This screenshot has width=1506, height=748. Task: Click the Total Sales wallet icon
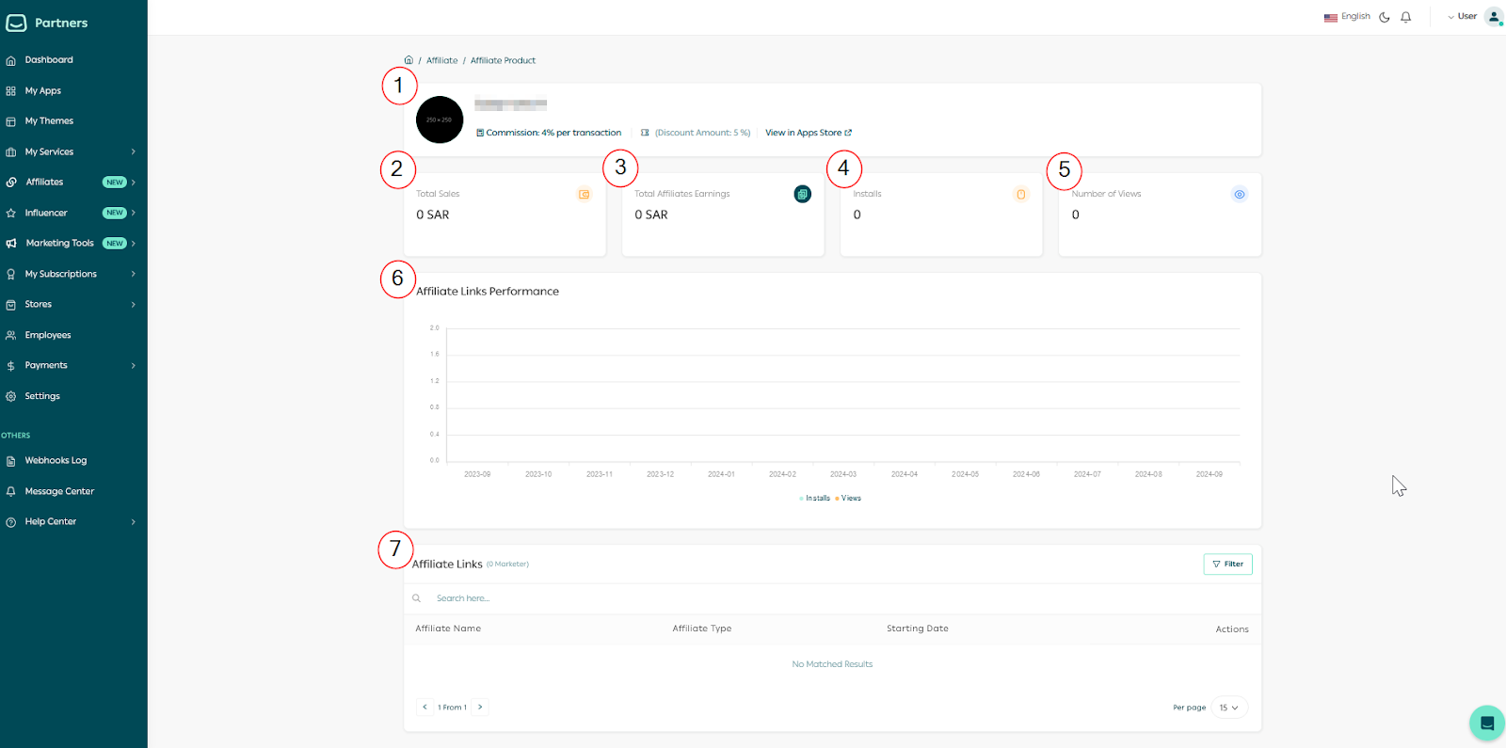tap(584, 195)
